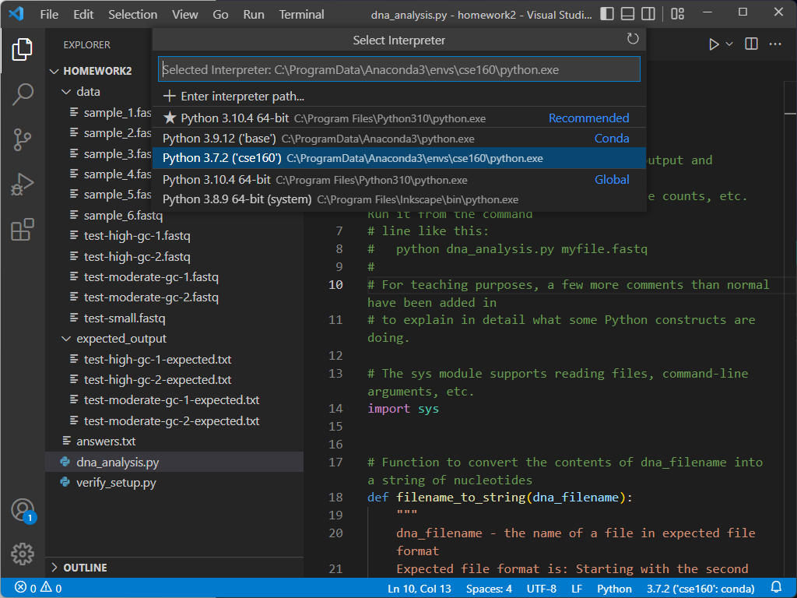Click the Run Python File play button
Image resolution: width=797 pixels, height=598 pixels.
click(714, 44)
